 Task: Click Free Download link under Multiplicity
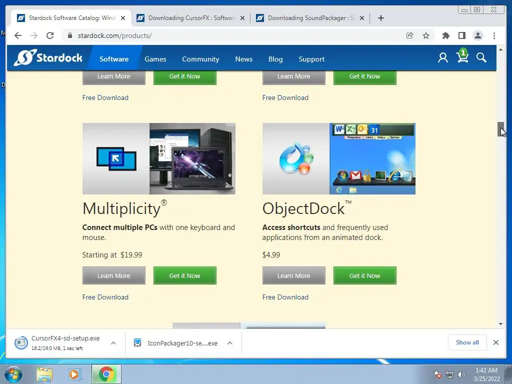(x=105, y=297)
